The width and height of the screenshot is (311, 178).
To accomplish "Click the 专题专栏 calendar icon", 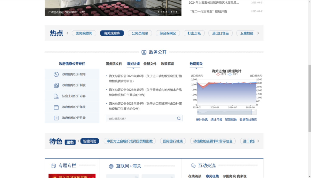I will [53, 166].
